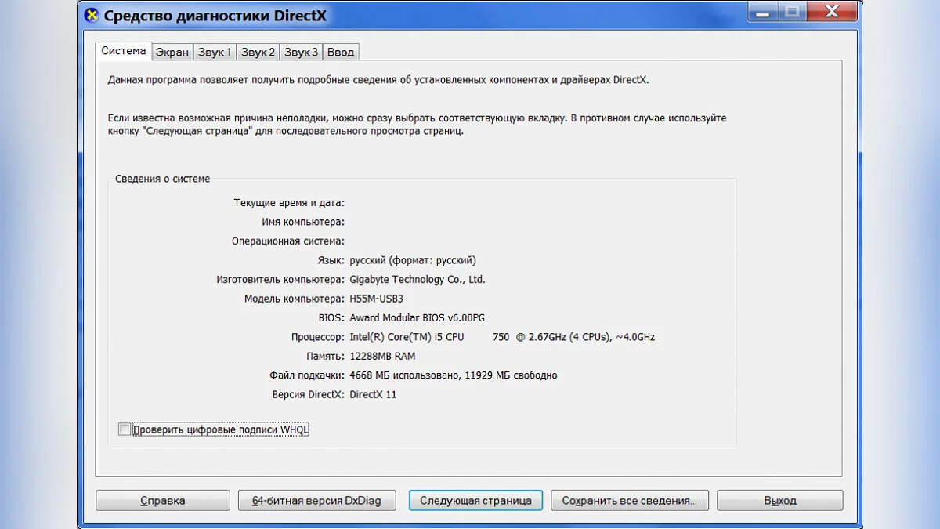Click the '12288MB RAM' memory value
The height and width of the screenshot is (529, 940).
382,356
